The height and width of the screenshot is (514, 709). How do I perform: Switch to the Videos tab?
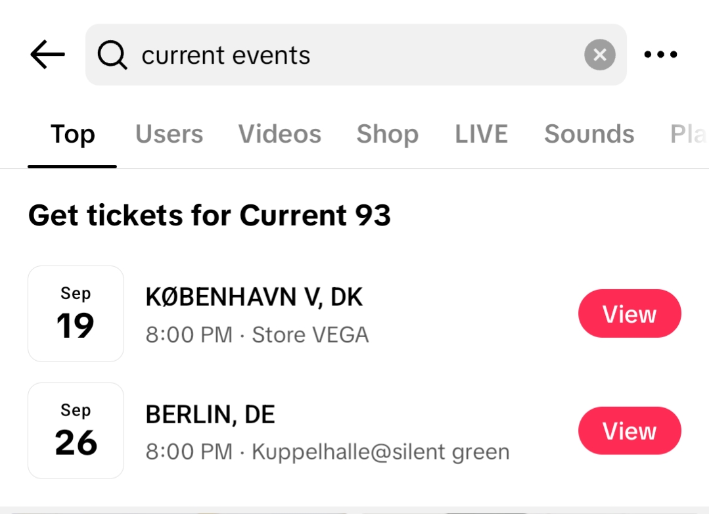pyautogui.click(x=279, y=134)
